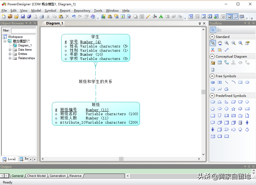Toggle the auto-hide pin on Toolbox panel
The width and height of the screenshot is (256, 185).
pyautogui.click(x=249, y=23)
